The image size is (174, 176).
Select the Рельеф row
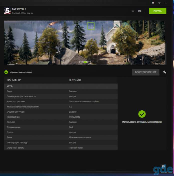[61, 122]
